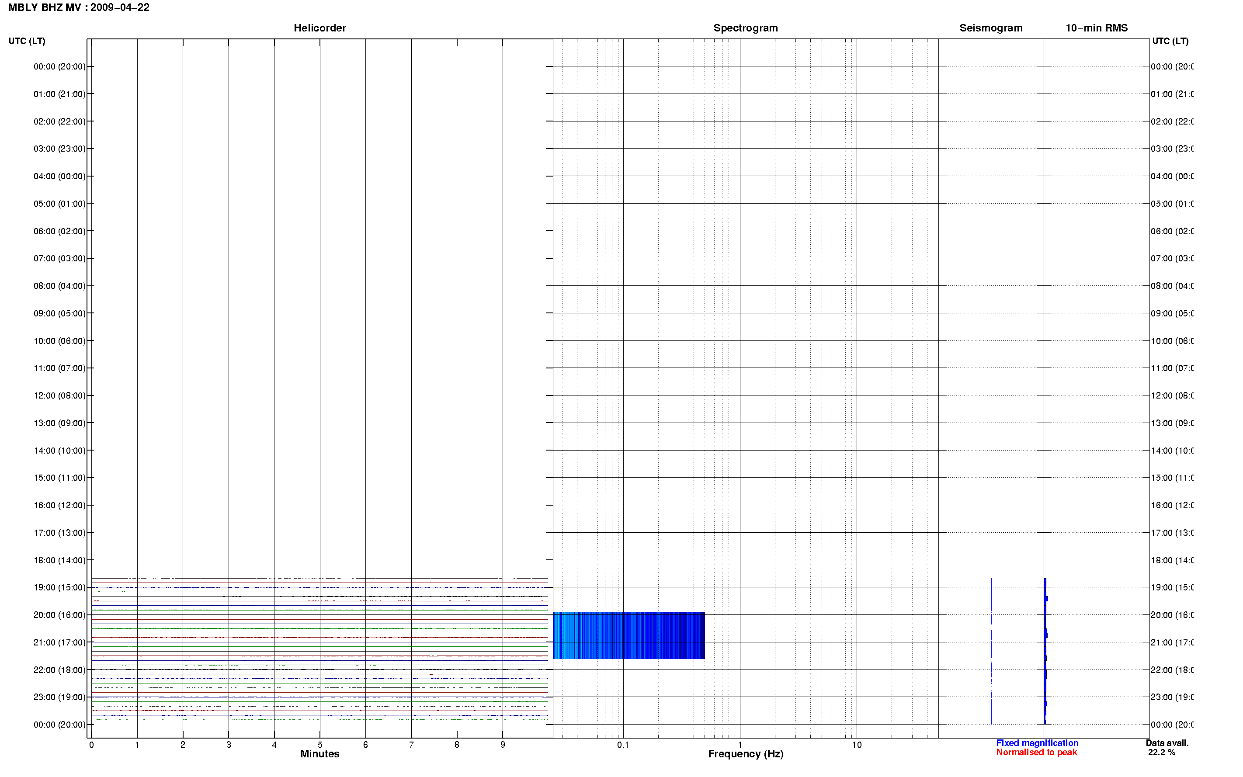This screenshot has height=777, width=1243.
Task: Click the left 09:00 (05:00) time label
Action: pyautogui.click(x=59, y=313)
